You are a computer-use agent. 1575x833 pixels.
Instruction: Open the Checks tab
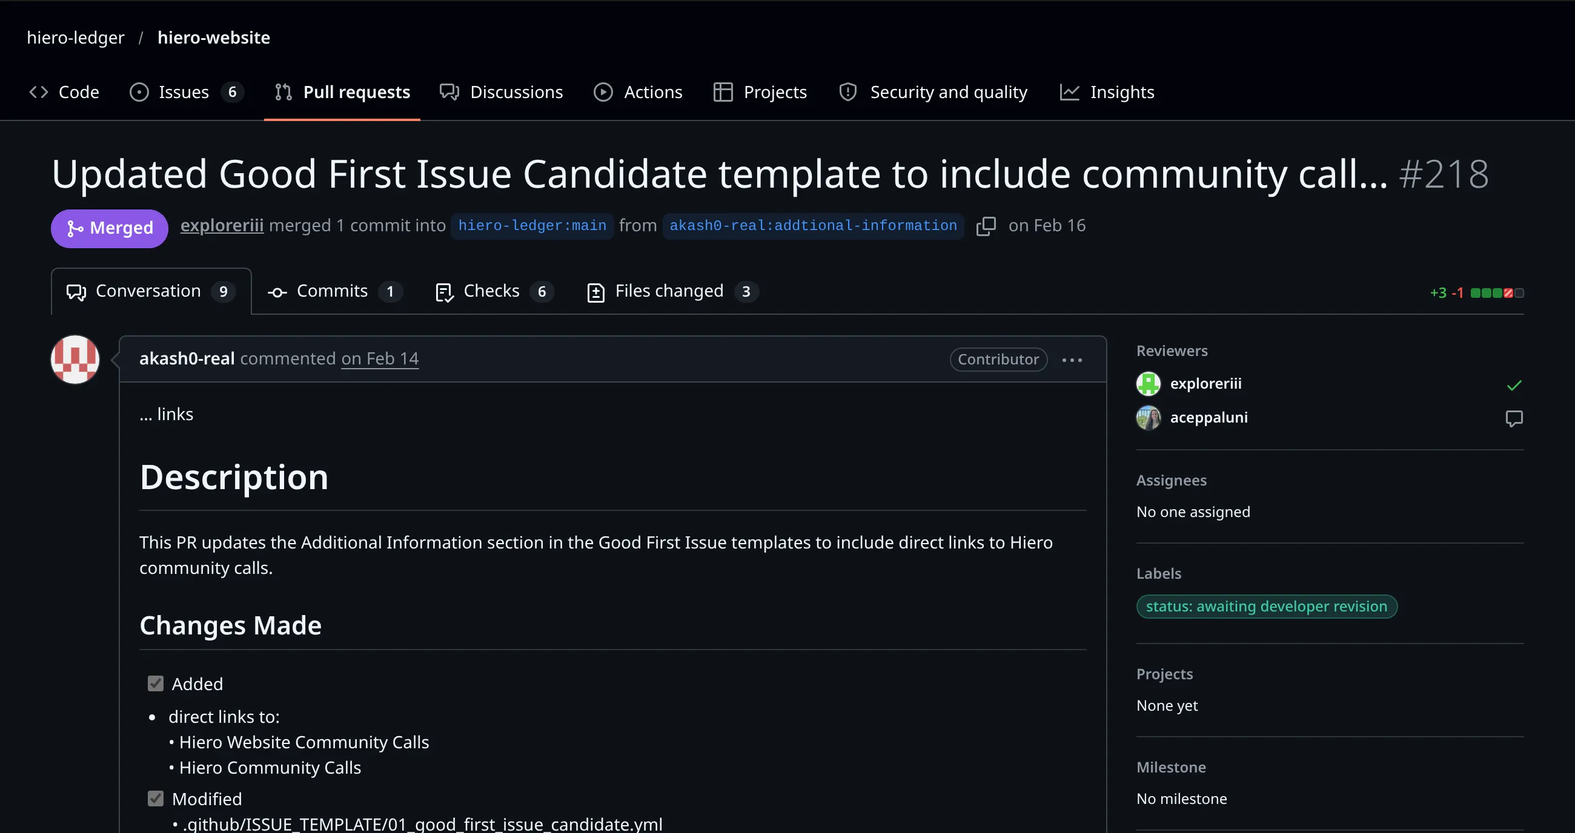click(494, 292)
